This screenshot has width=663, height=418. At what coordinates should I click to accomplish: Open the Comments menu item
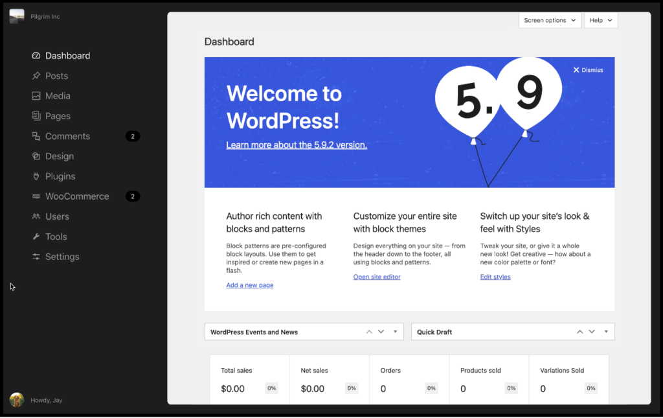pos(67,136)
